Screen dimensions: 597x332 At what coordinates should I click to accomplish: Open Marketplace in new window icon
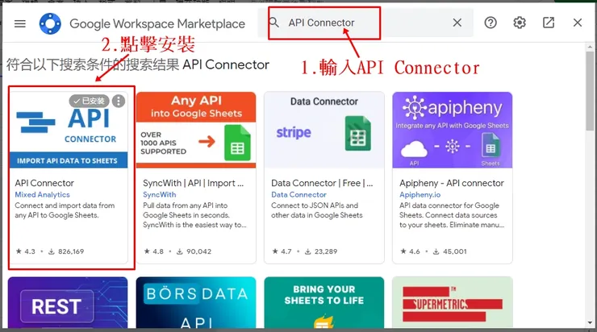pyautogui.click(x=549, y=23)
